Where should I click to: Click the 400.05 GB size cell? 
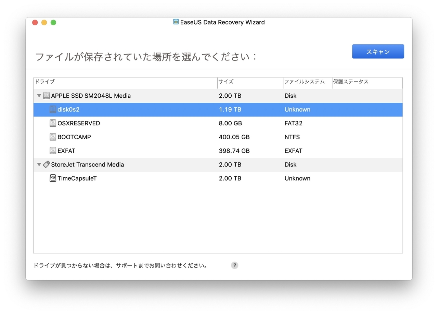coord(234,137)
